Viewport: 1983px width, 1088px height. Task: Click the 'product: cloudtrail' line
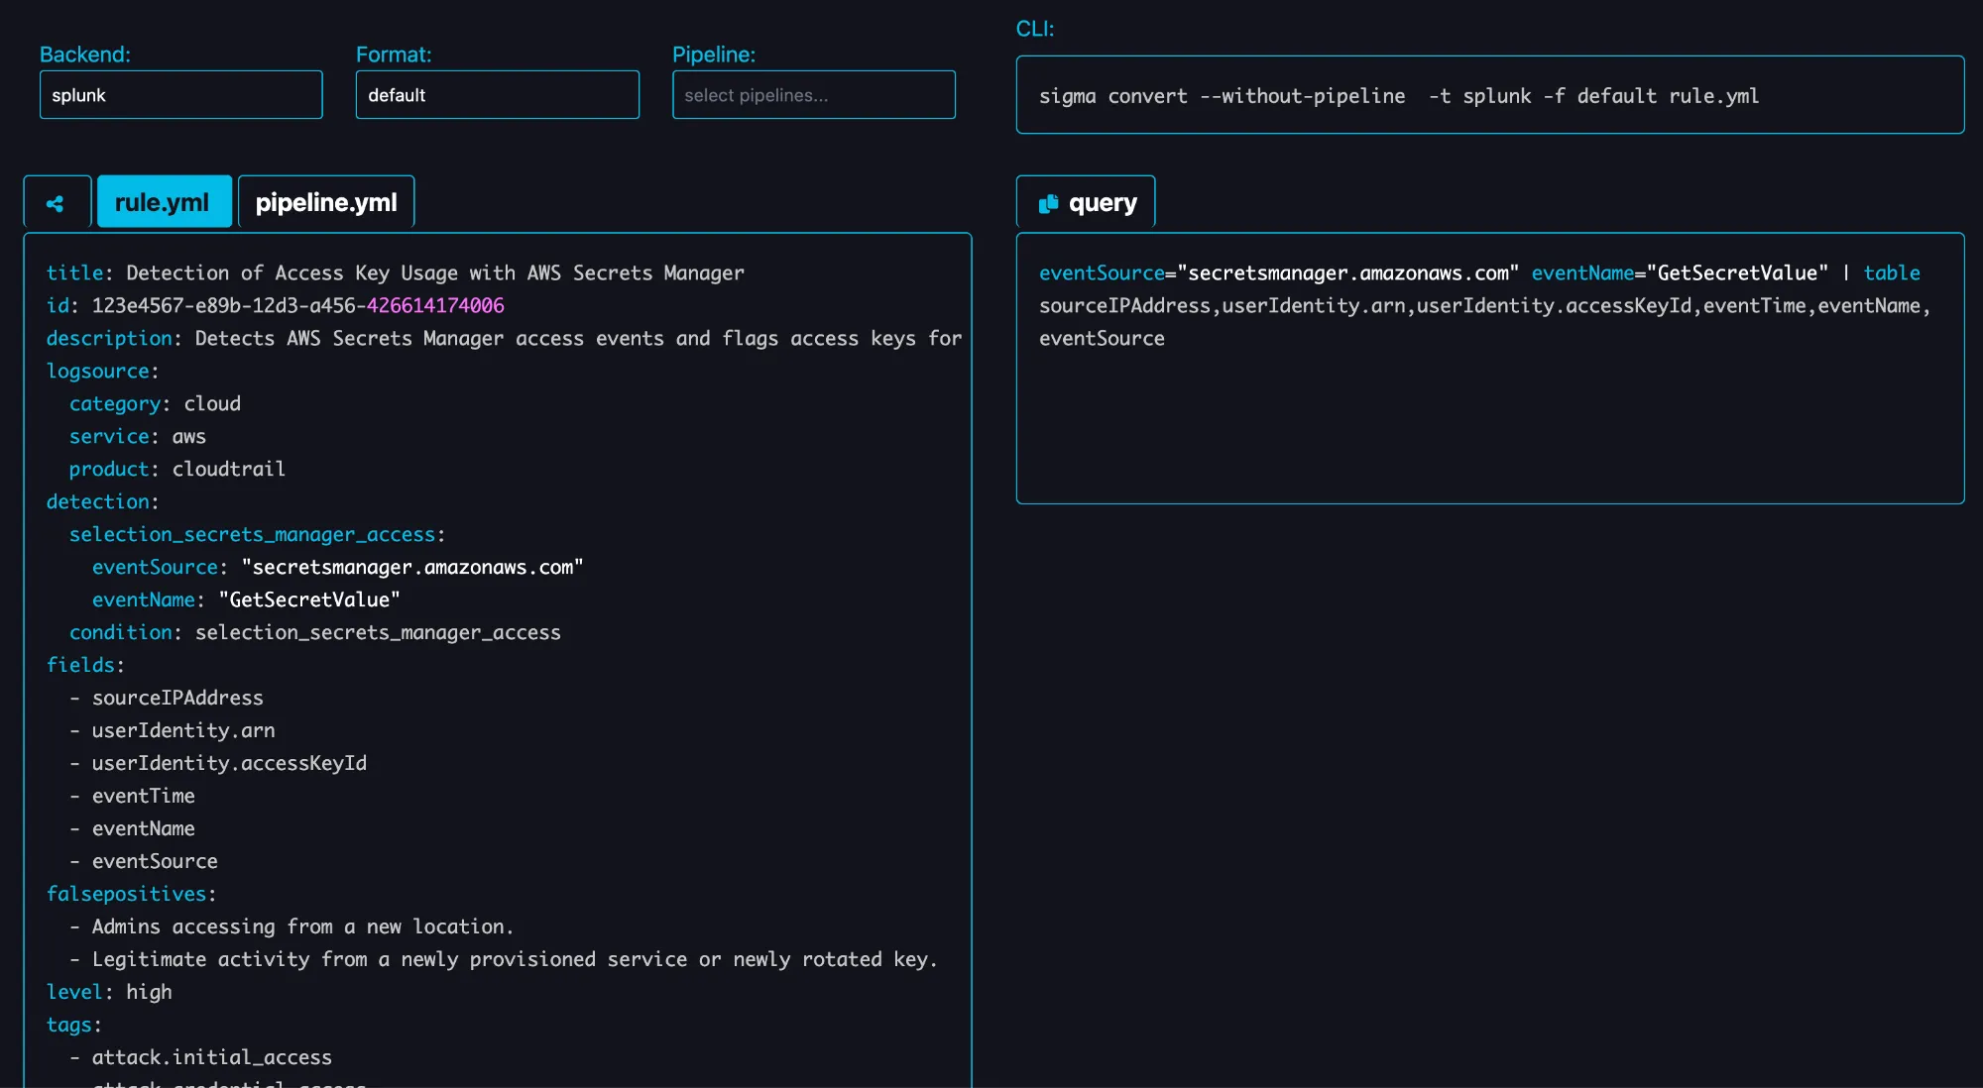[177, 469]
